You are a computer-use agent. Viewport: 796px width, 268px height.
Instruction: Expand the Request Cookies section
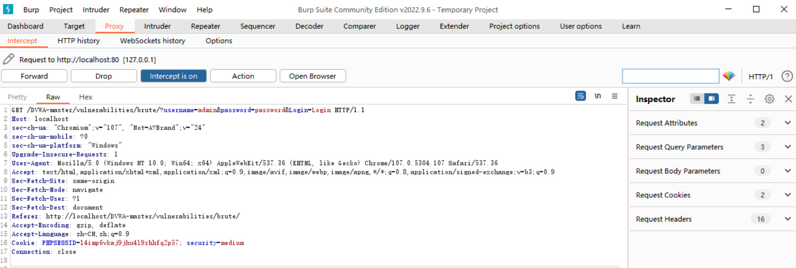click(787, 195)
